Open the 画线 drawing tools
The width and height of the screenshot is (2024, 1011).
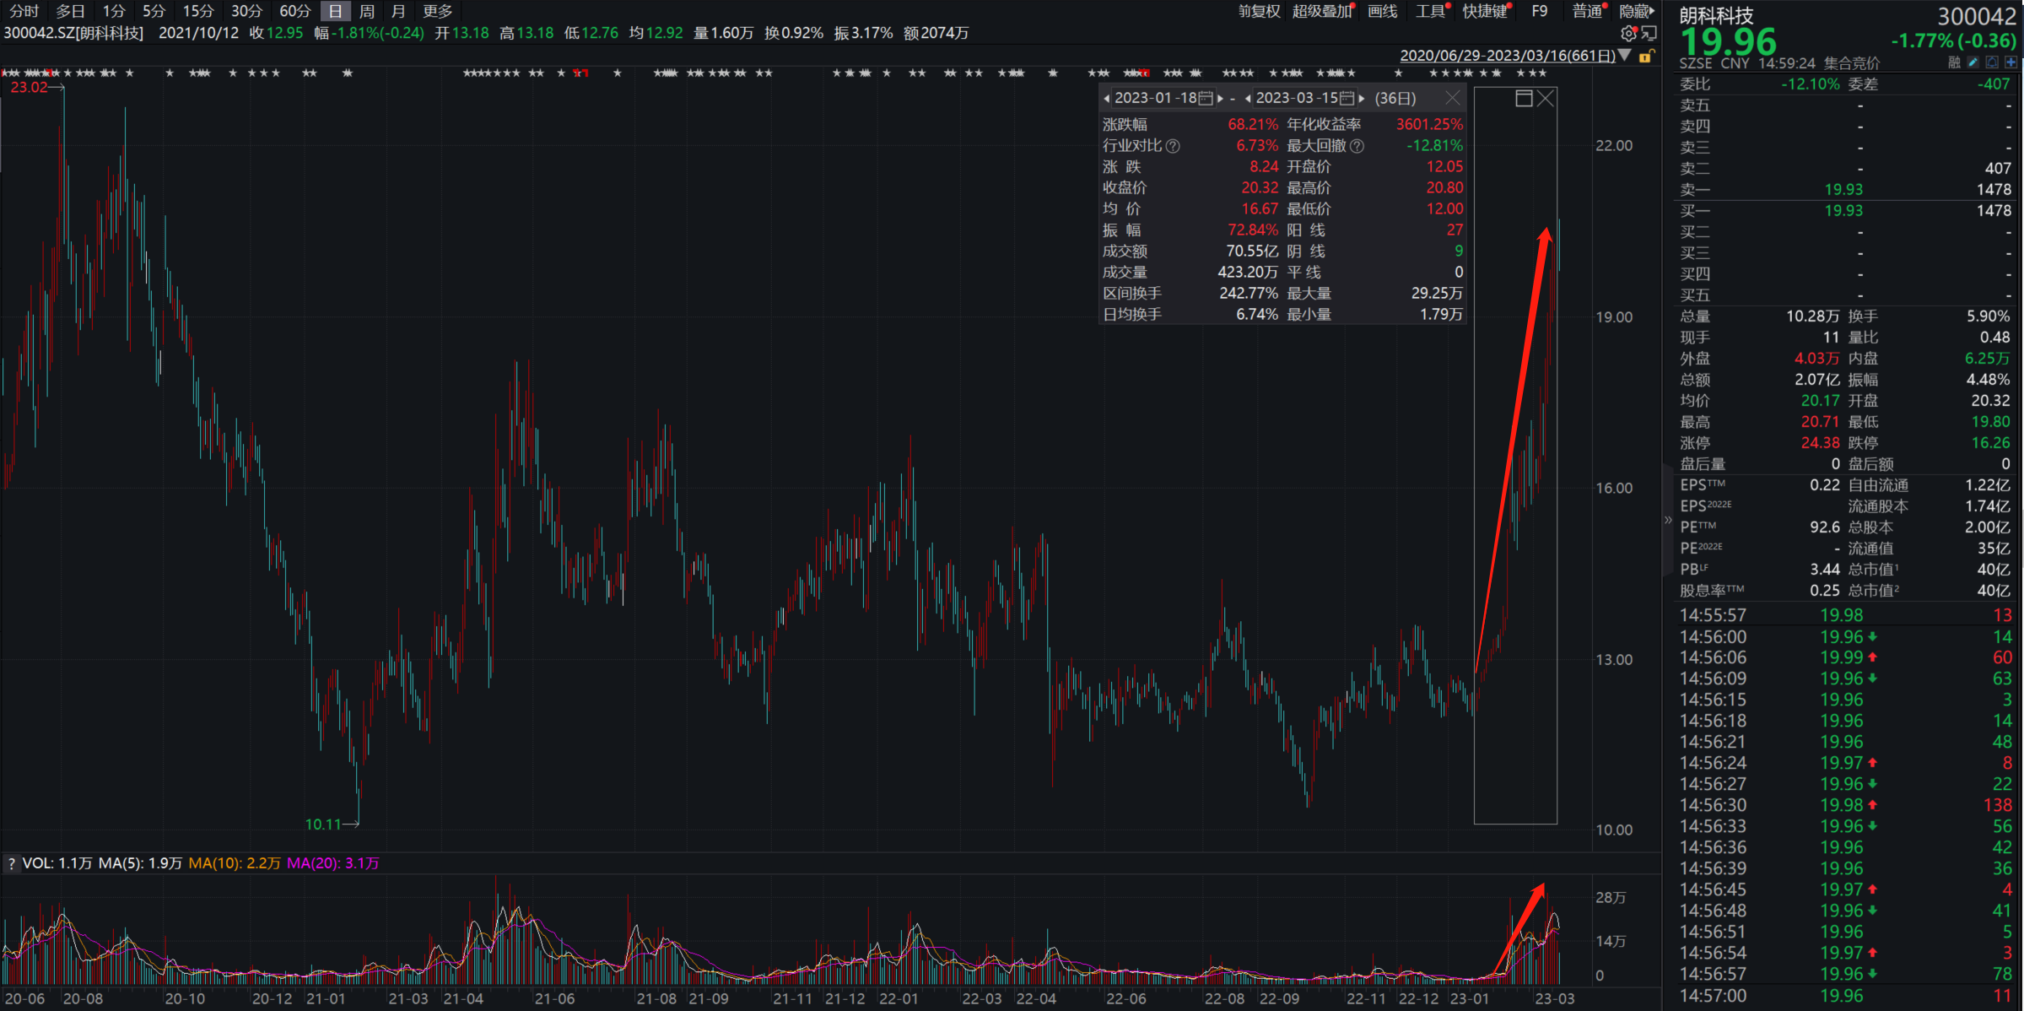click(1383, 11)
